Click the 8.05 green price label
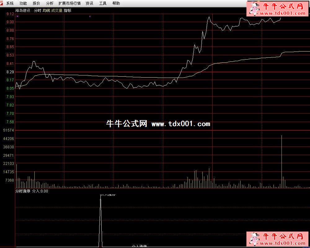This screenshot has width=310, height=248. (x=10, y=88)
